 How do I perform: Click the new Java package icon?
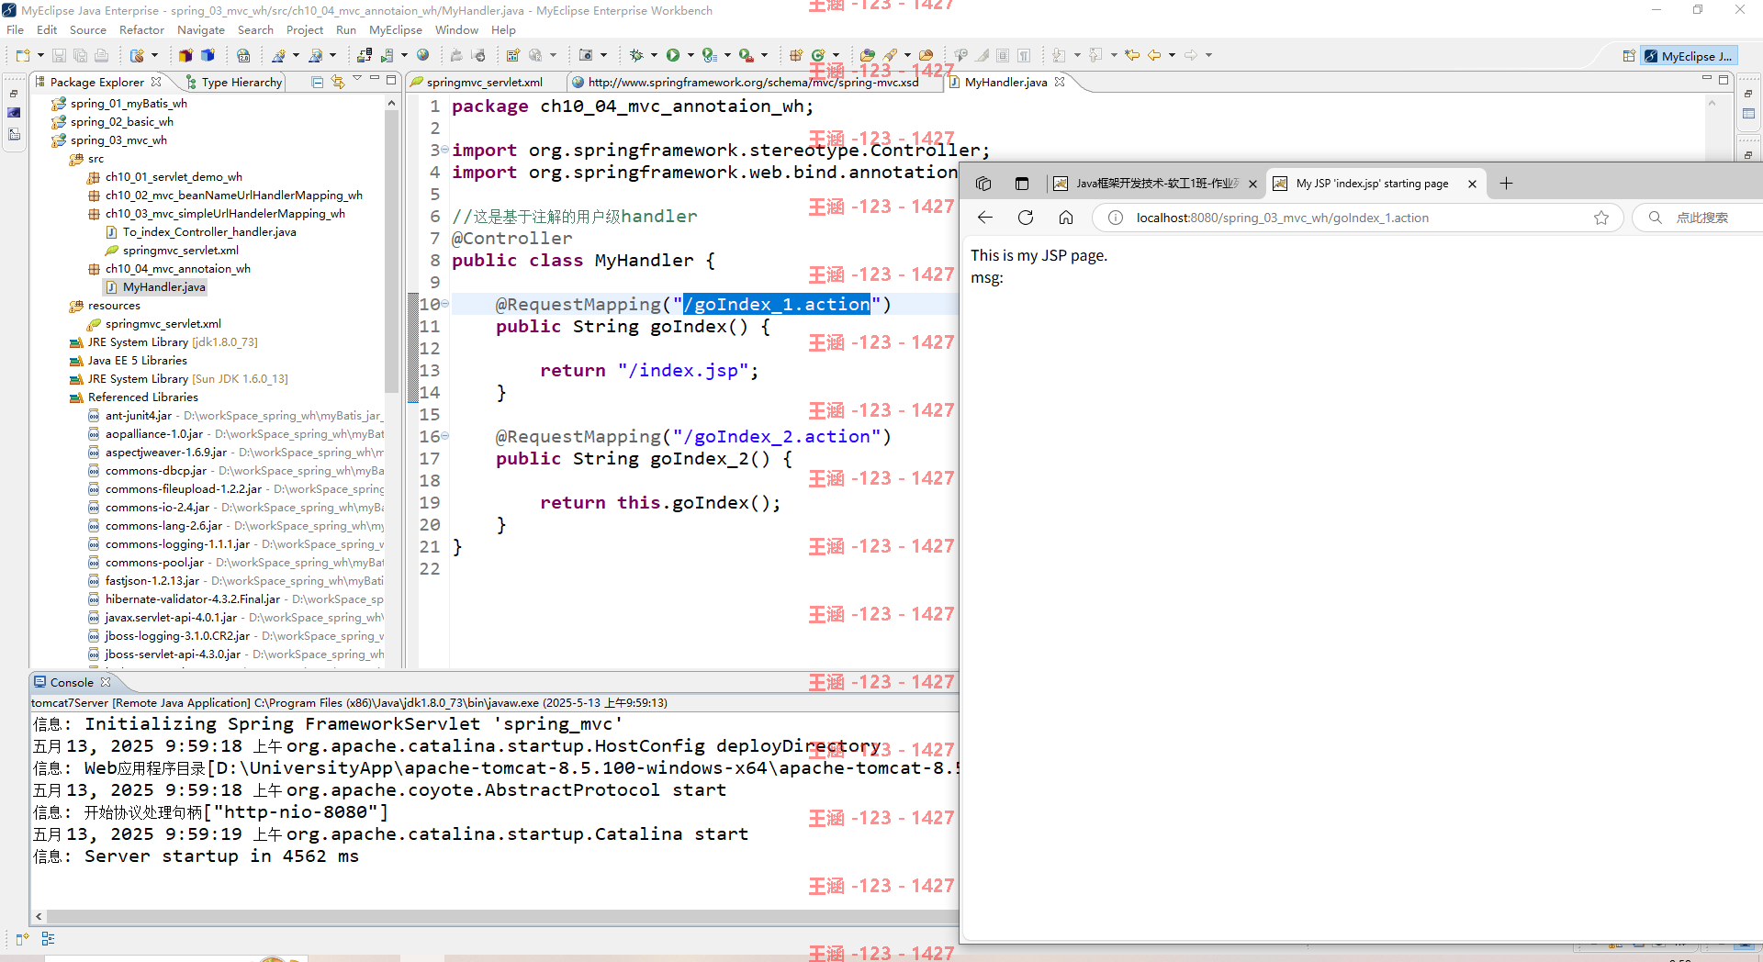pos(797,55)
